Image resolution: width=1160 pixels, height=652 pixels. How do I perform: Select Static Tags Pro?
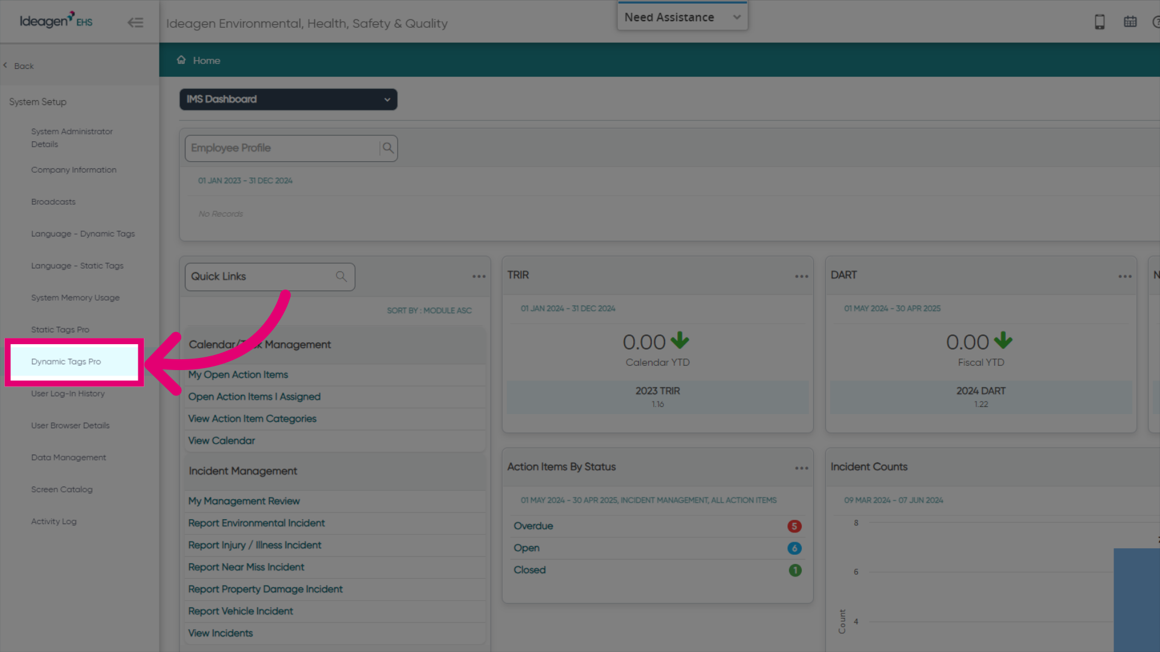tap(60, 330)
